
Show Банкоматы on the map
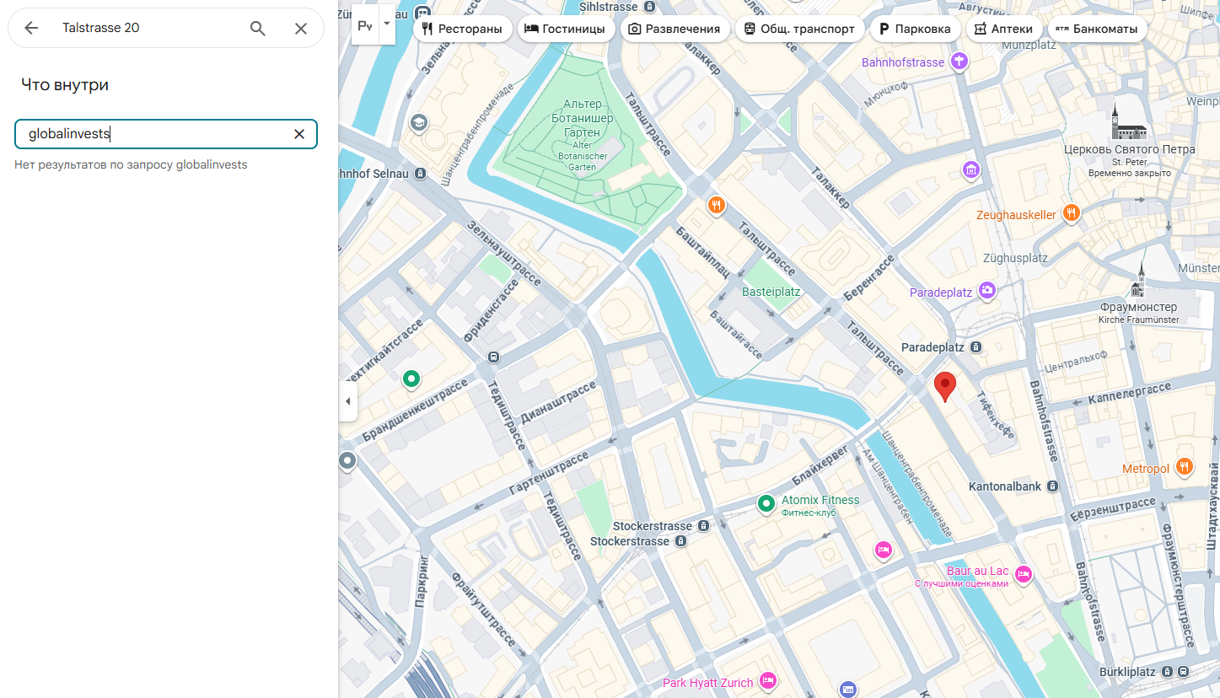point(1097,29)
